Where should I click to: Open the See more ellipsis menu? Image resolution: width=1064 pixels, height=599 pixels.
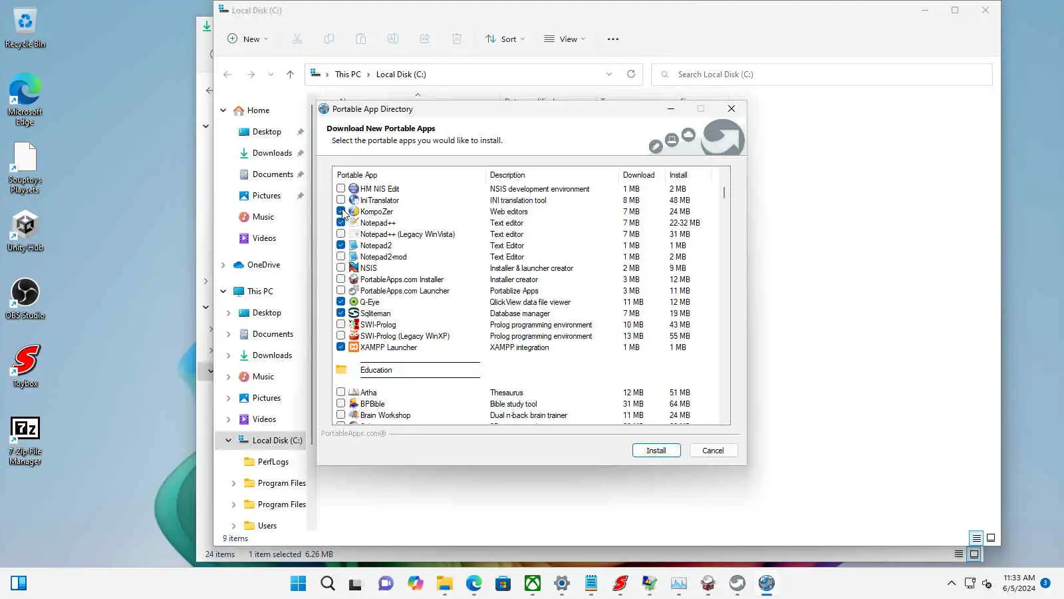point(613,39)
